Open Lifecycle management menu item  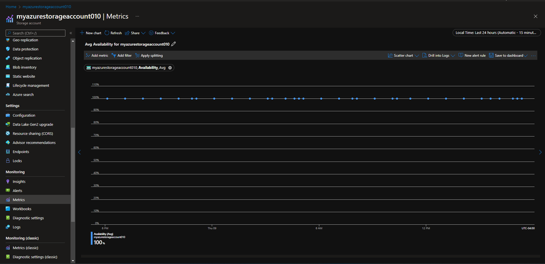[31, 85]
